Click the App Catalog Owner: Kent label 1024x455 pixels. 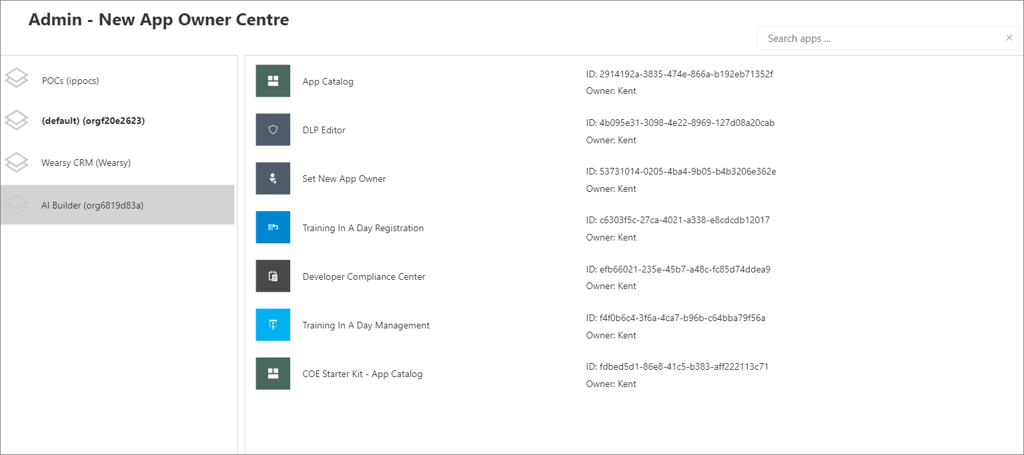(610, 91)
